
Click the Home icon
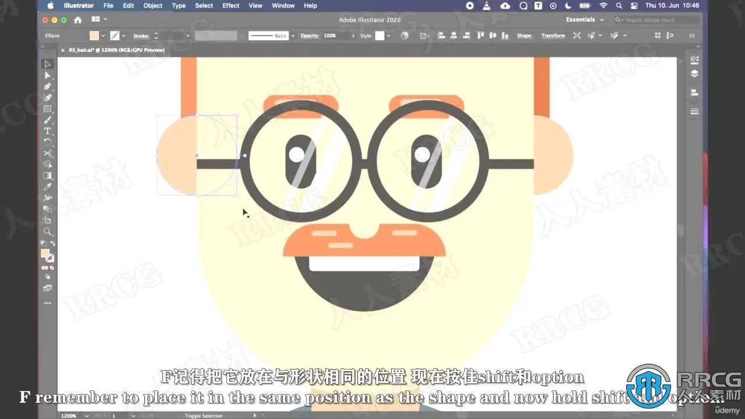[x=77, y=20]
